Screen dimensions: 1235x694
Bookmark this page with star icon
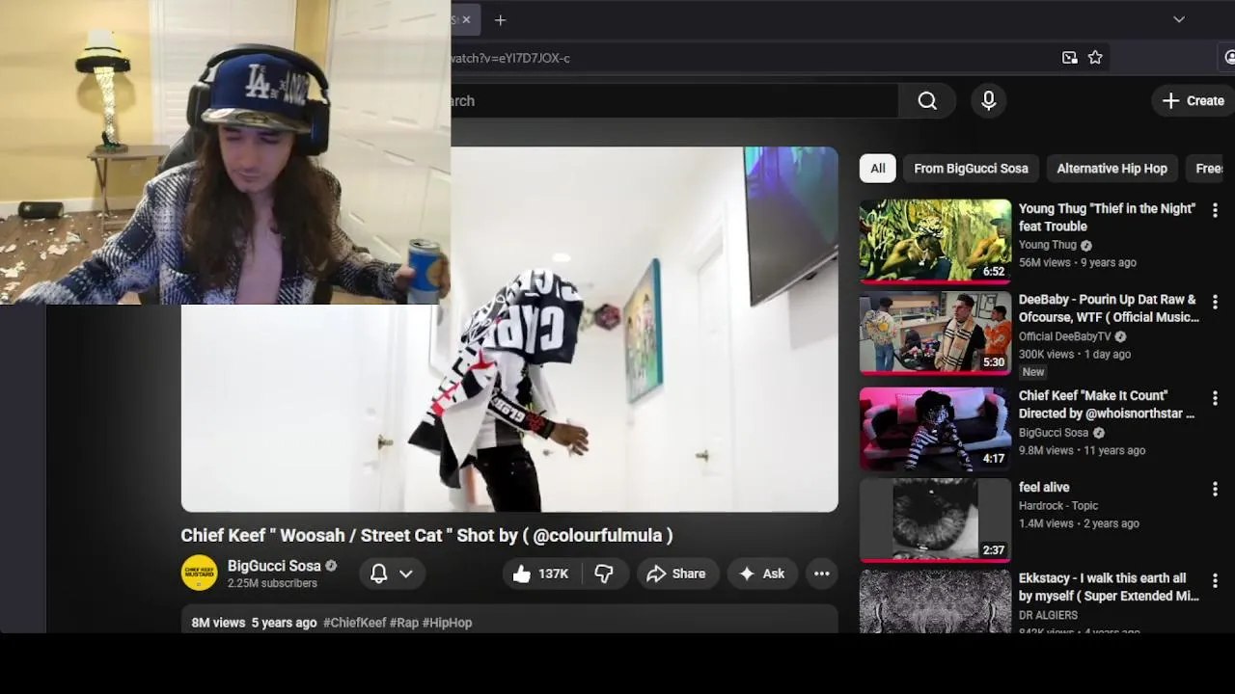pyautogui.click(x=1095, y=58)
